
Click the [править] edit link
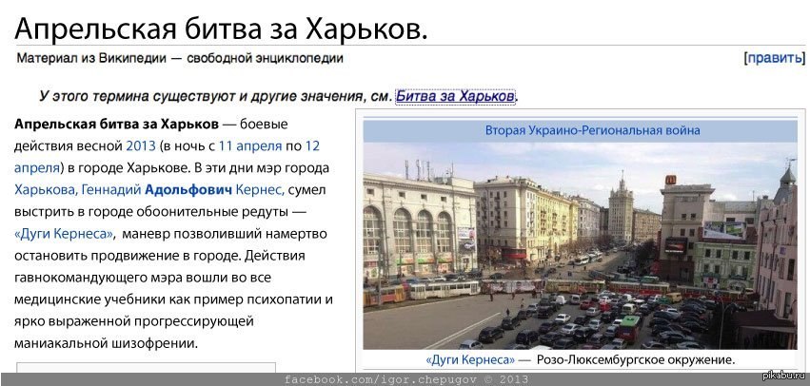tap(774, 58)
